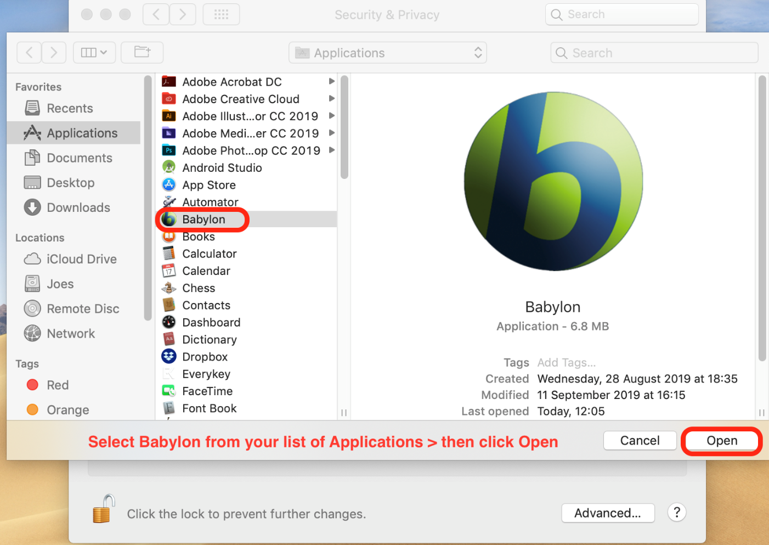The image size is (769, 545).
Task: Click the Adobe Illustrator CC 2019 icon
Action: [169, 116]
